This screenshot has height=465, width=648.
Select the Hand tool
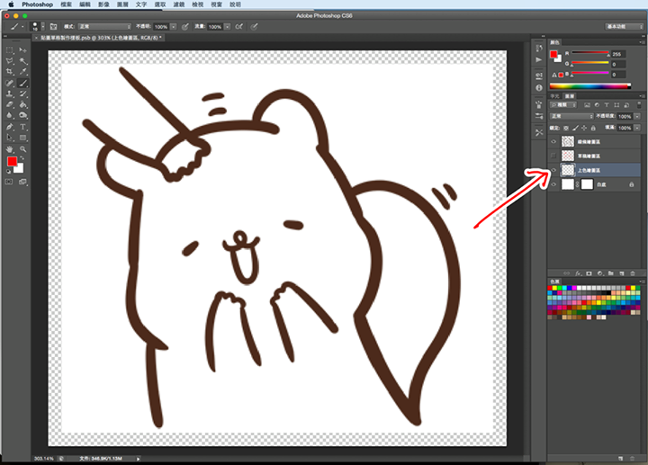10,148
